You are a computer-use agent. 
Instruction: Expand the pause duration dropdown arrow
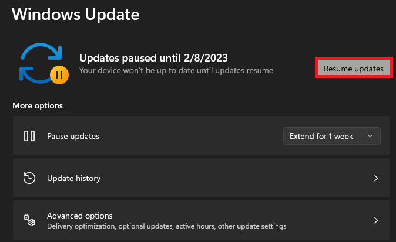370,136
